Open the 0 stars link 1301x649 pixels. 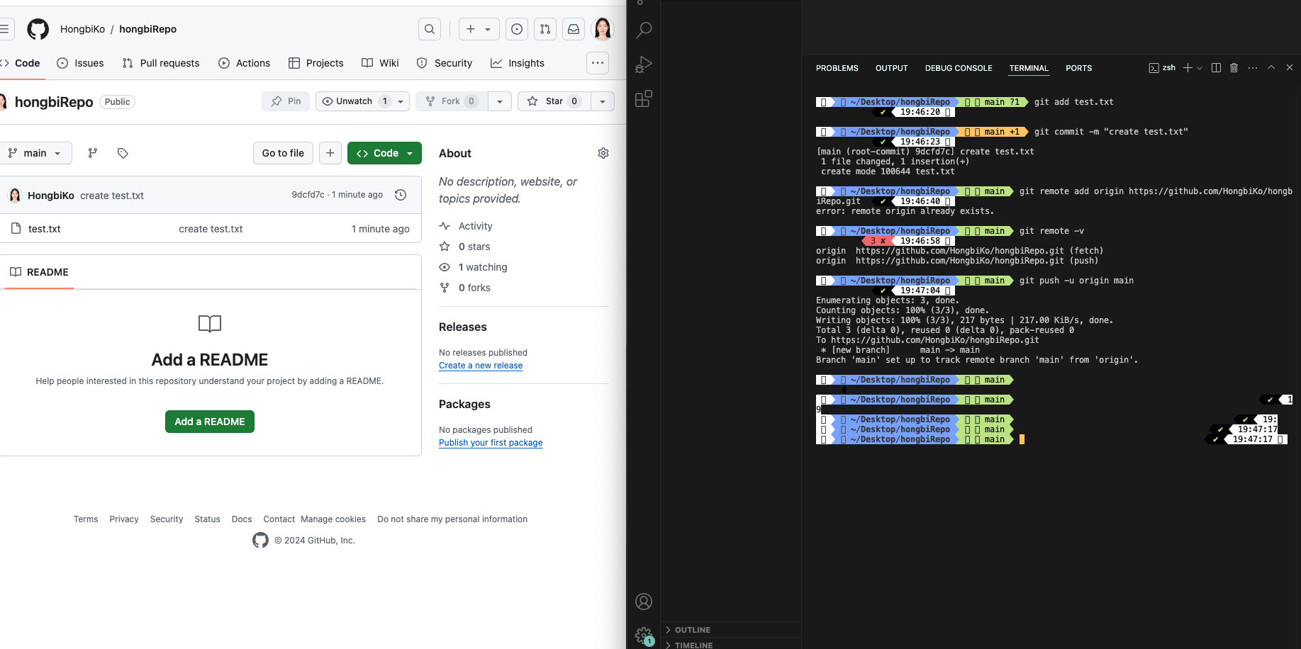click(465, 247)
